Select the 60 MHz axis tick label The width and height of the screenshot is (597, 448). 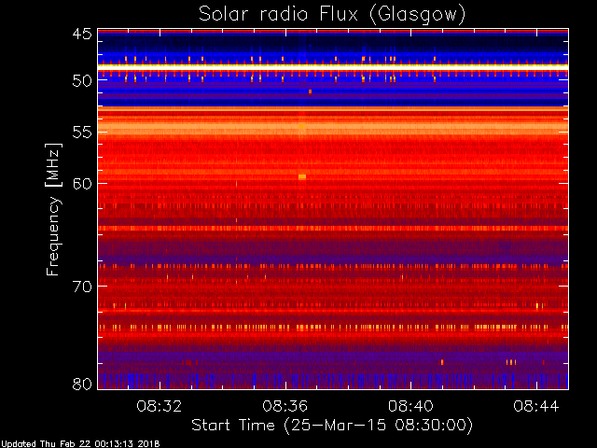pyautogui.click(x=82, y=183)
